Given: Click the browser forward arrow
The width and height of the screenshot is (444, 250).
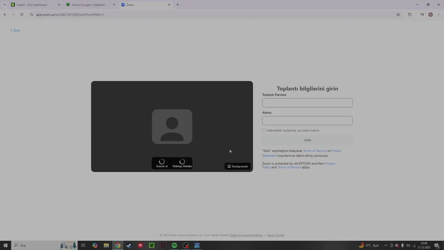Looking at the screenshot, I should 14,15.
